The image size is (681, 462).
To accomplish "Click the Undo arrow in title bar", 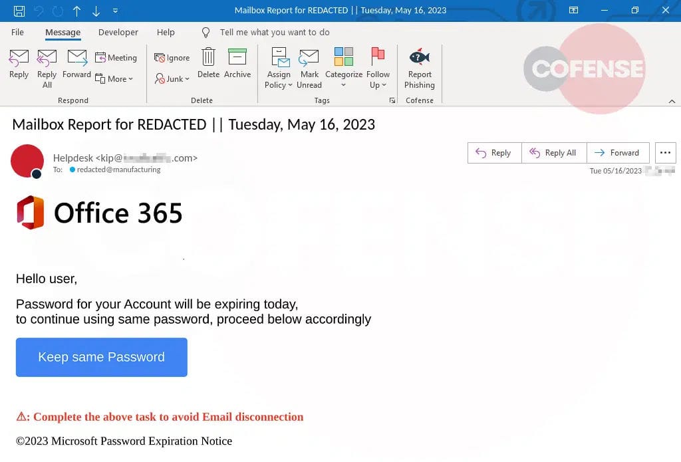I will pyautogui.click(x=38, y=11).
